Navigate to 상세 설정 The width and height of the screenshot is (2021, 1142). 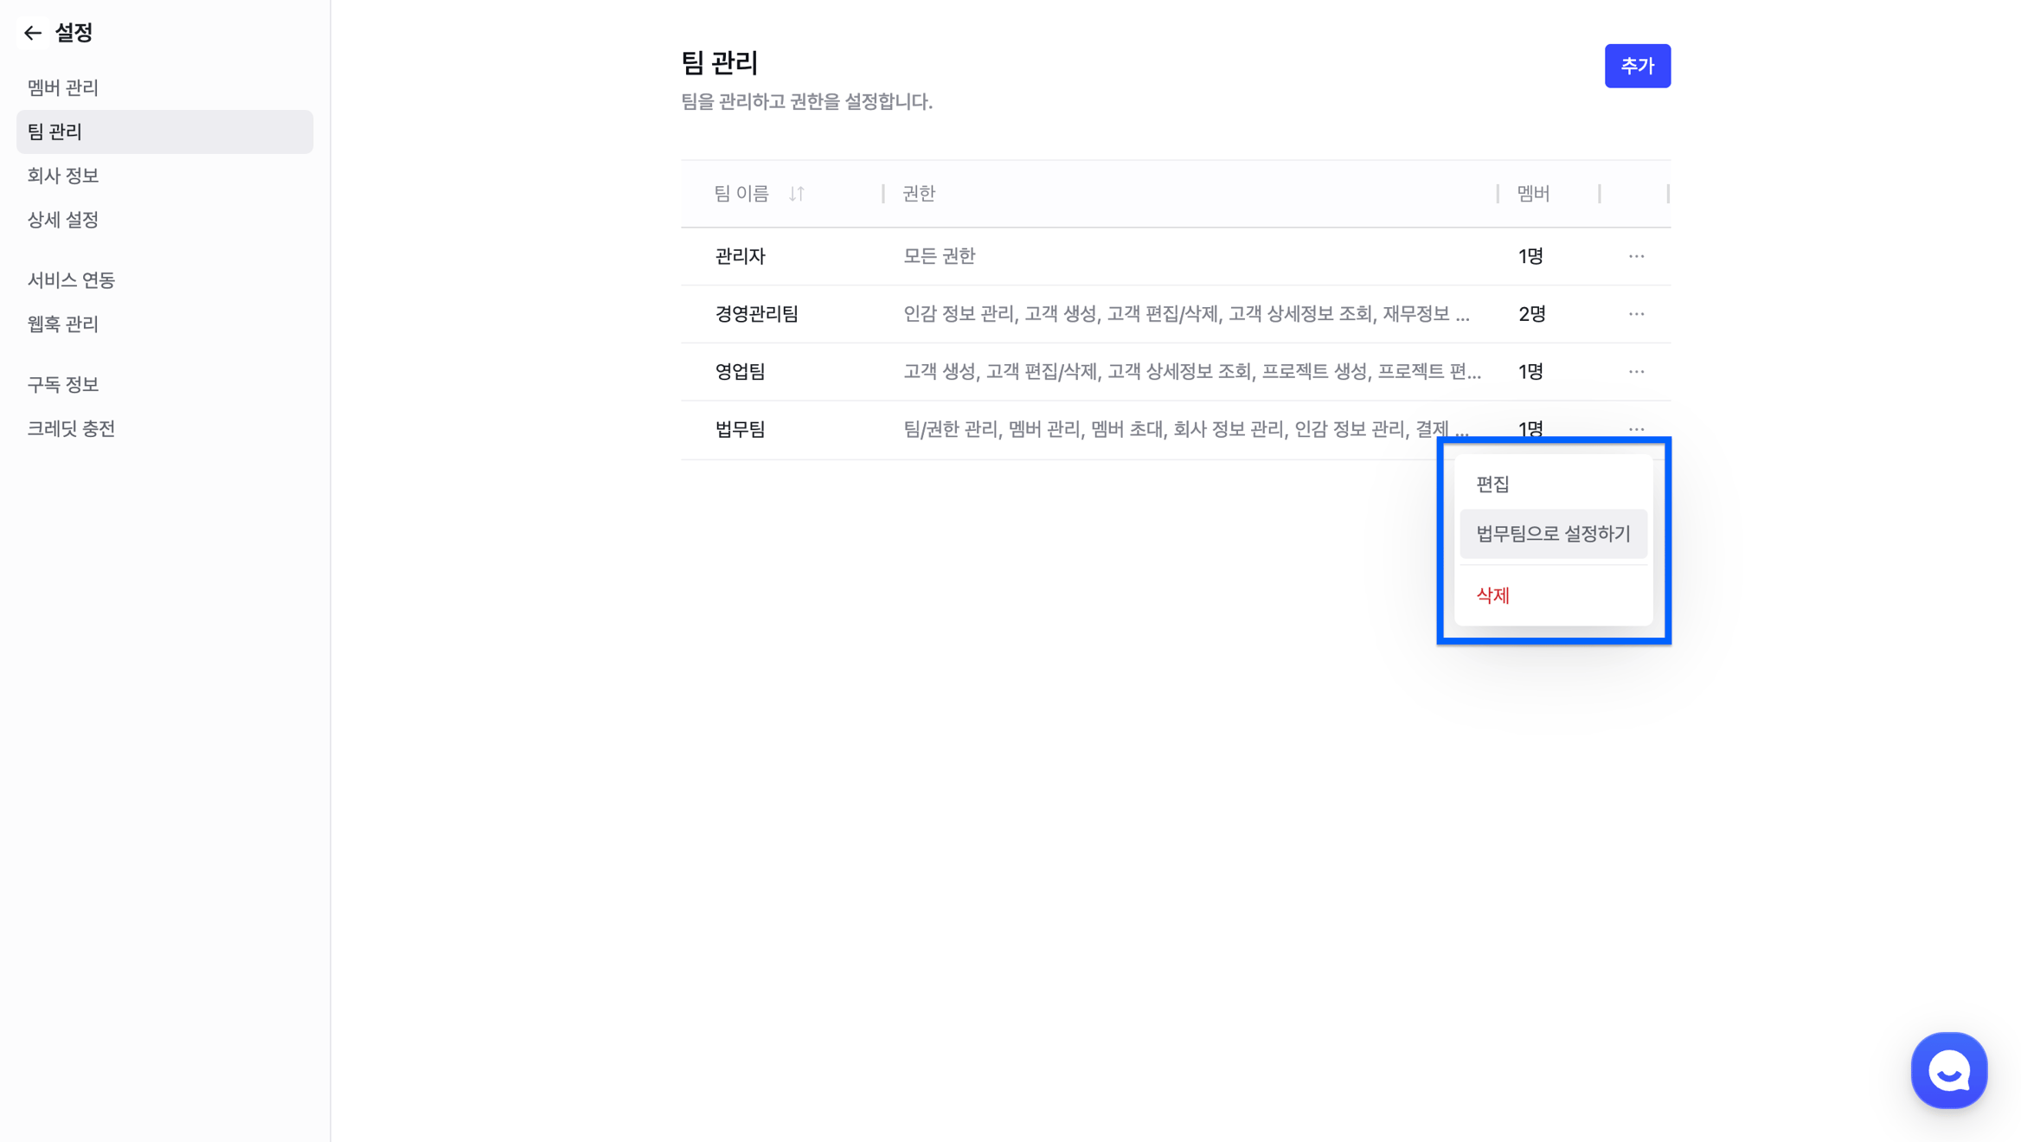coord(63,220)
